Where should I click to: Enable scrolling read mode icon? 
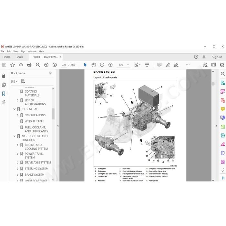click(x=147, y=65)
